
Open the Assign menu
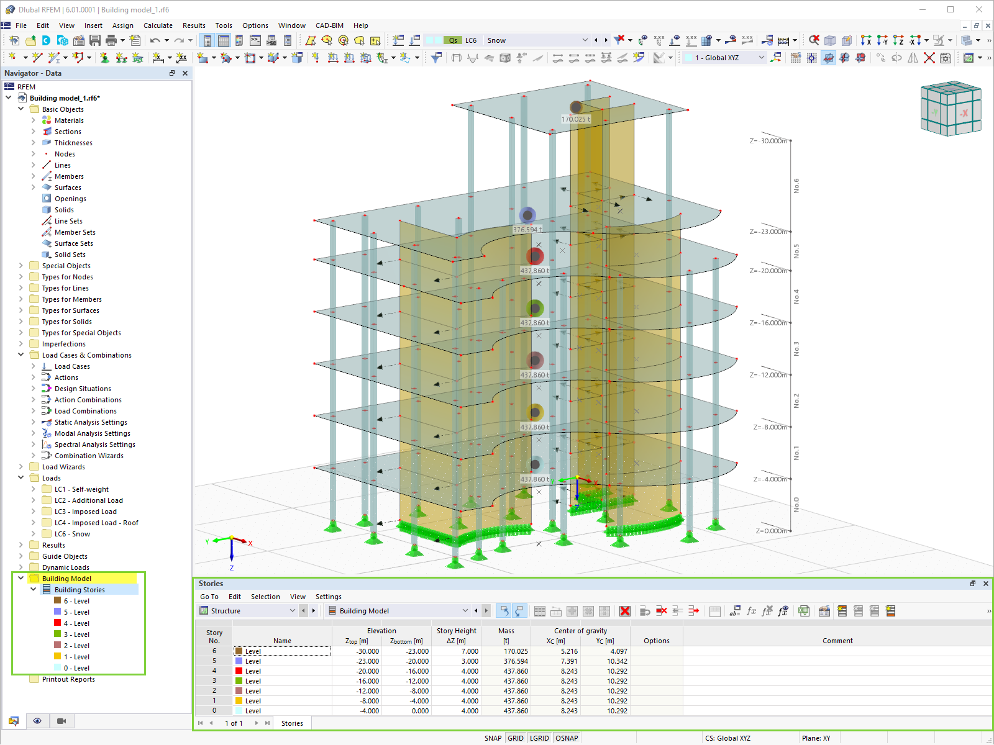(123, 25)
